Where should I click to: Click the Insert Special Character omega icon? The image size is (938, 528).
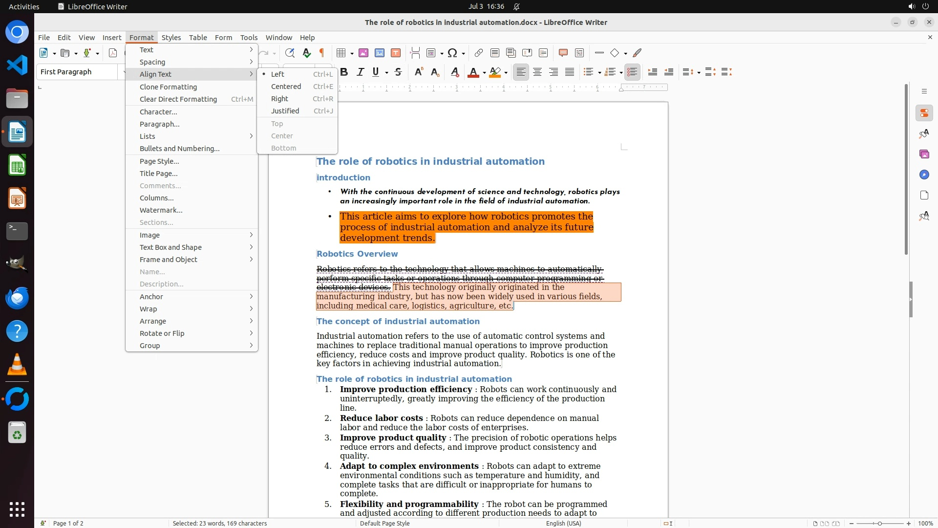452,53
